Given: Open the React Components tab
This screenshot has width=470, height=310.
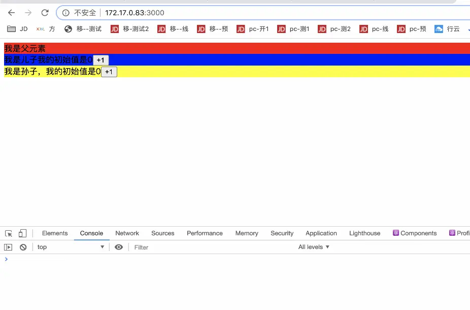Looking at the screenshot, I should click(415, 233).
